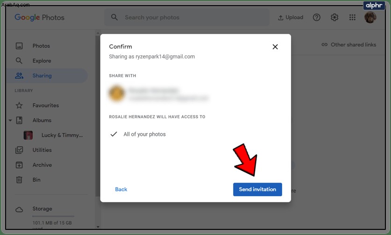Image resolution: width=391 pixels, height=235 pixels.
Task: Click the Archive box icon
Action: tap(19, 165)
